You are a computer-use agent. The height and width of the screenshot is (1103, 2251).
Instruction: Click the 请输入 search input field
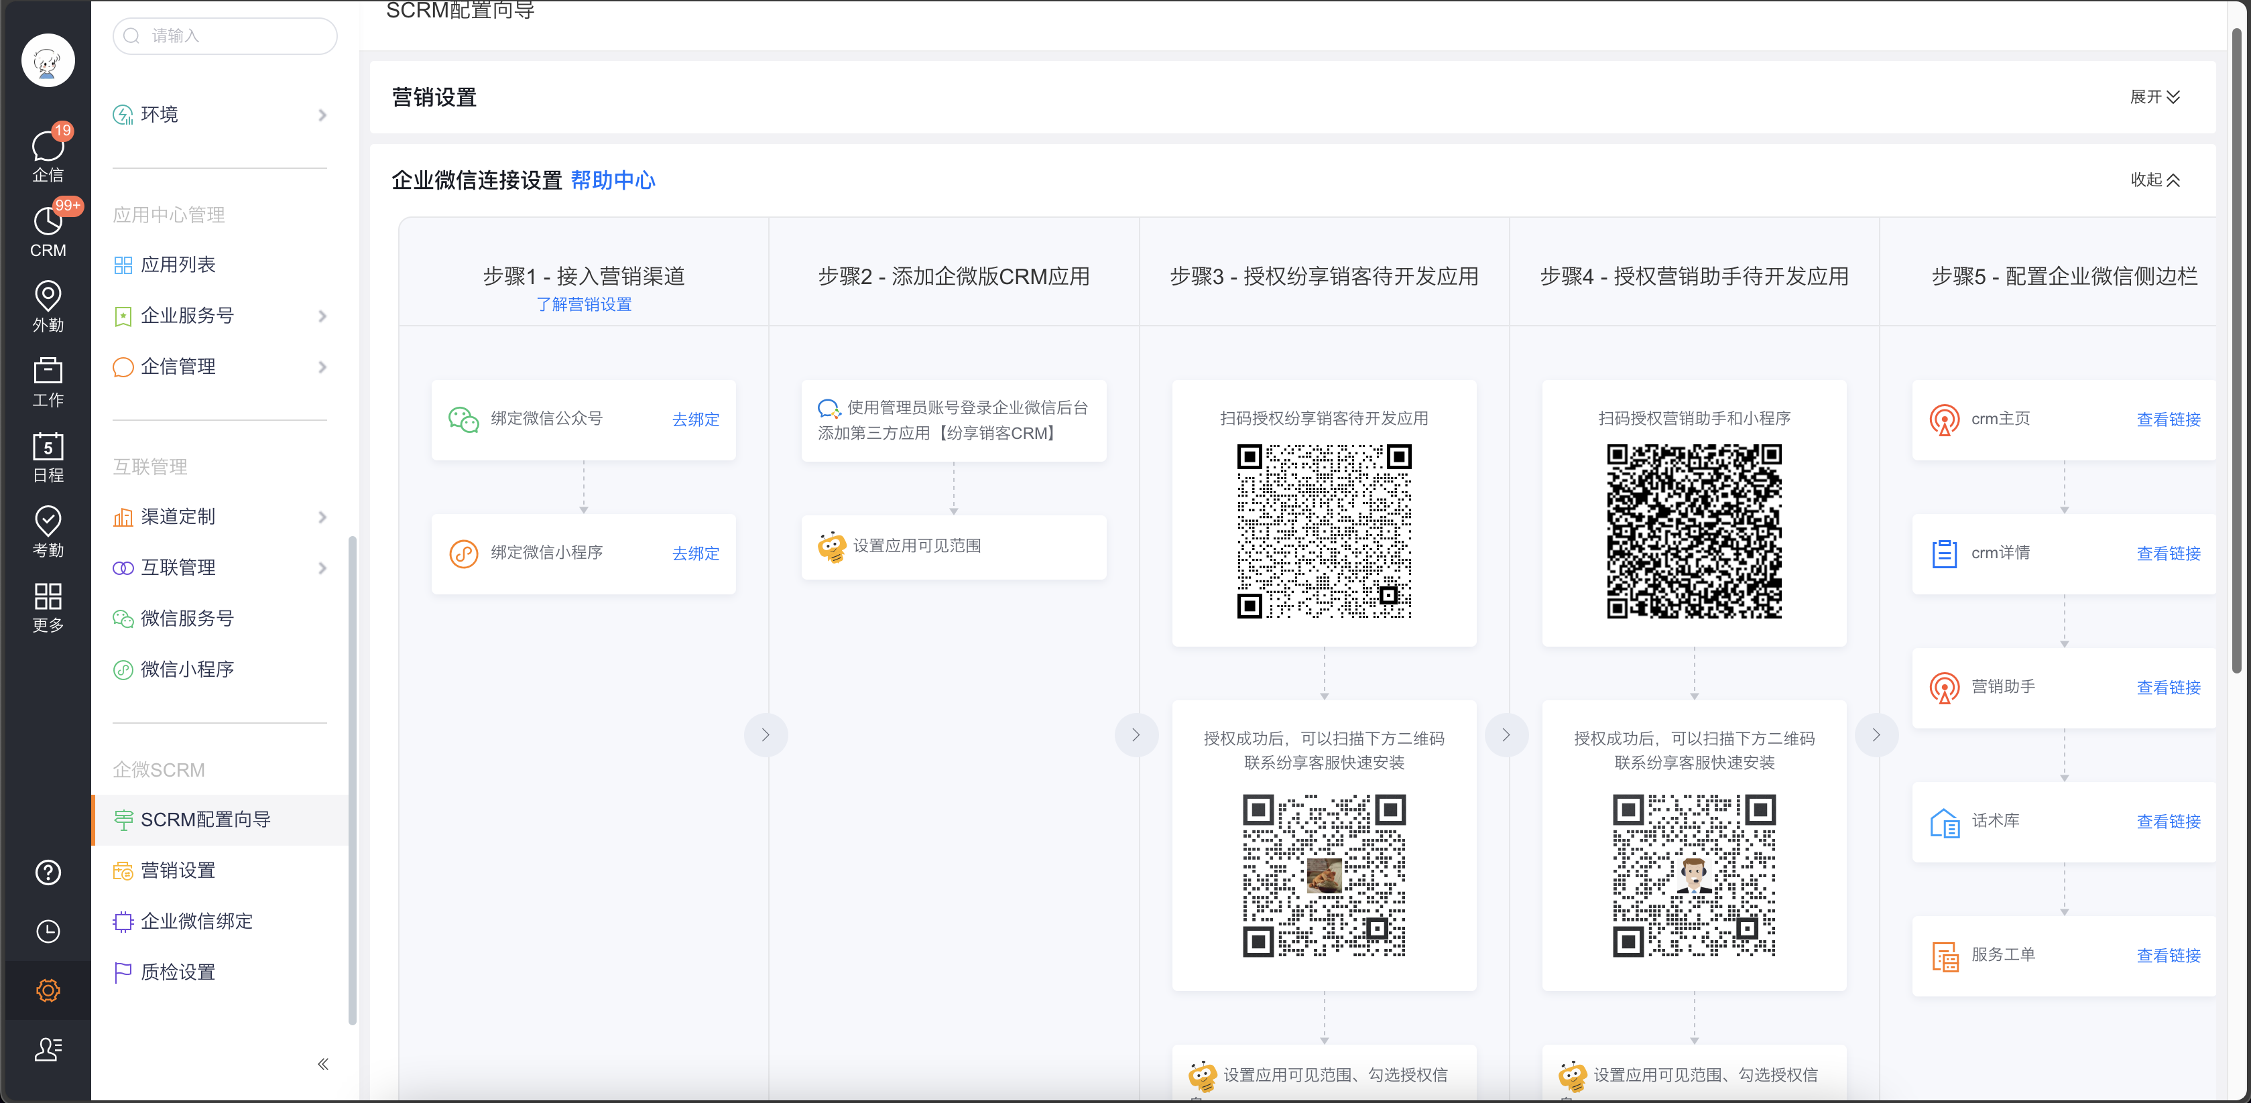tap(225, 36)
